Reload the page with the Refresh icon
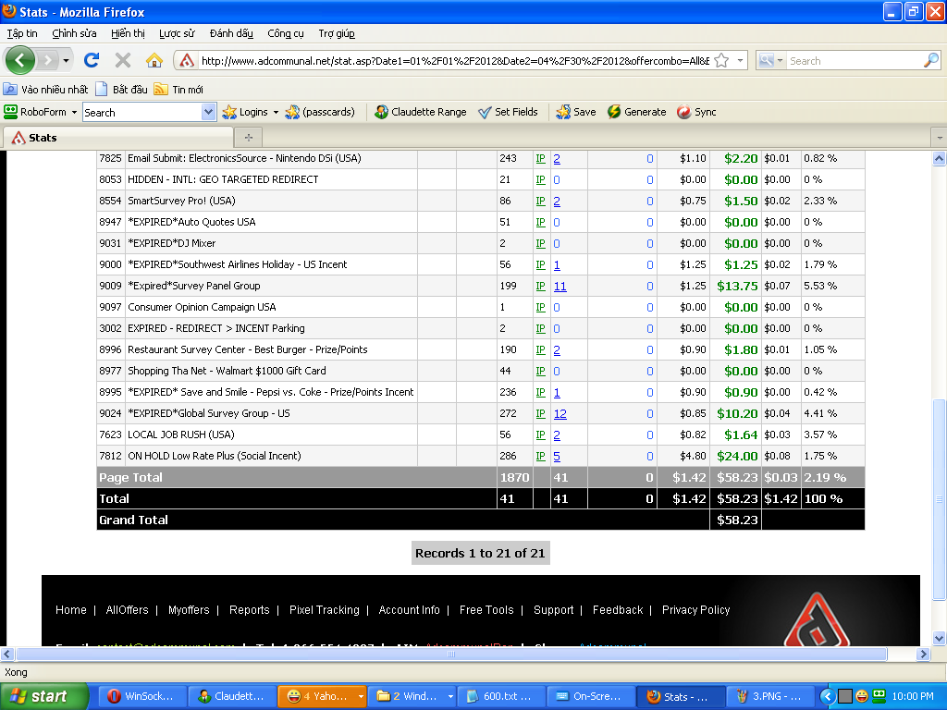 pyautogui.click(x=92, y=60)
